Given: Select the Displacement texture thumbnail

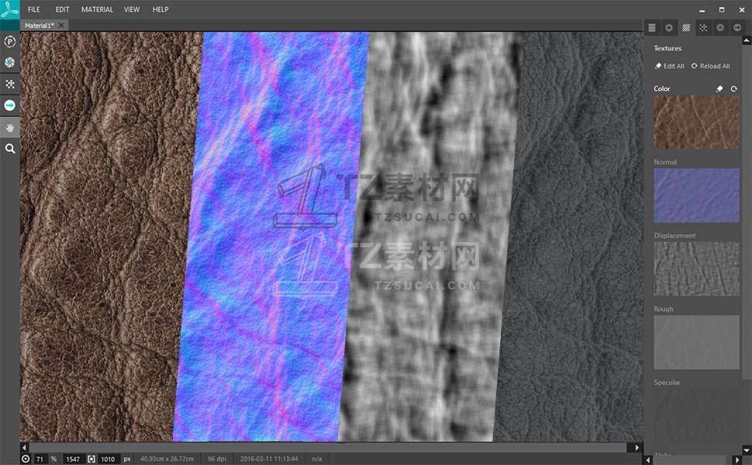Looking at the screenshot, I should tap(696, 268).
